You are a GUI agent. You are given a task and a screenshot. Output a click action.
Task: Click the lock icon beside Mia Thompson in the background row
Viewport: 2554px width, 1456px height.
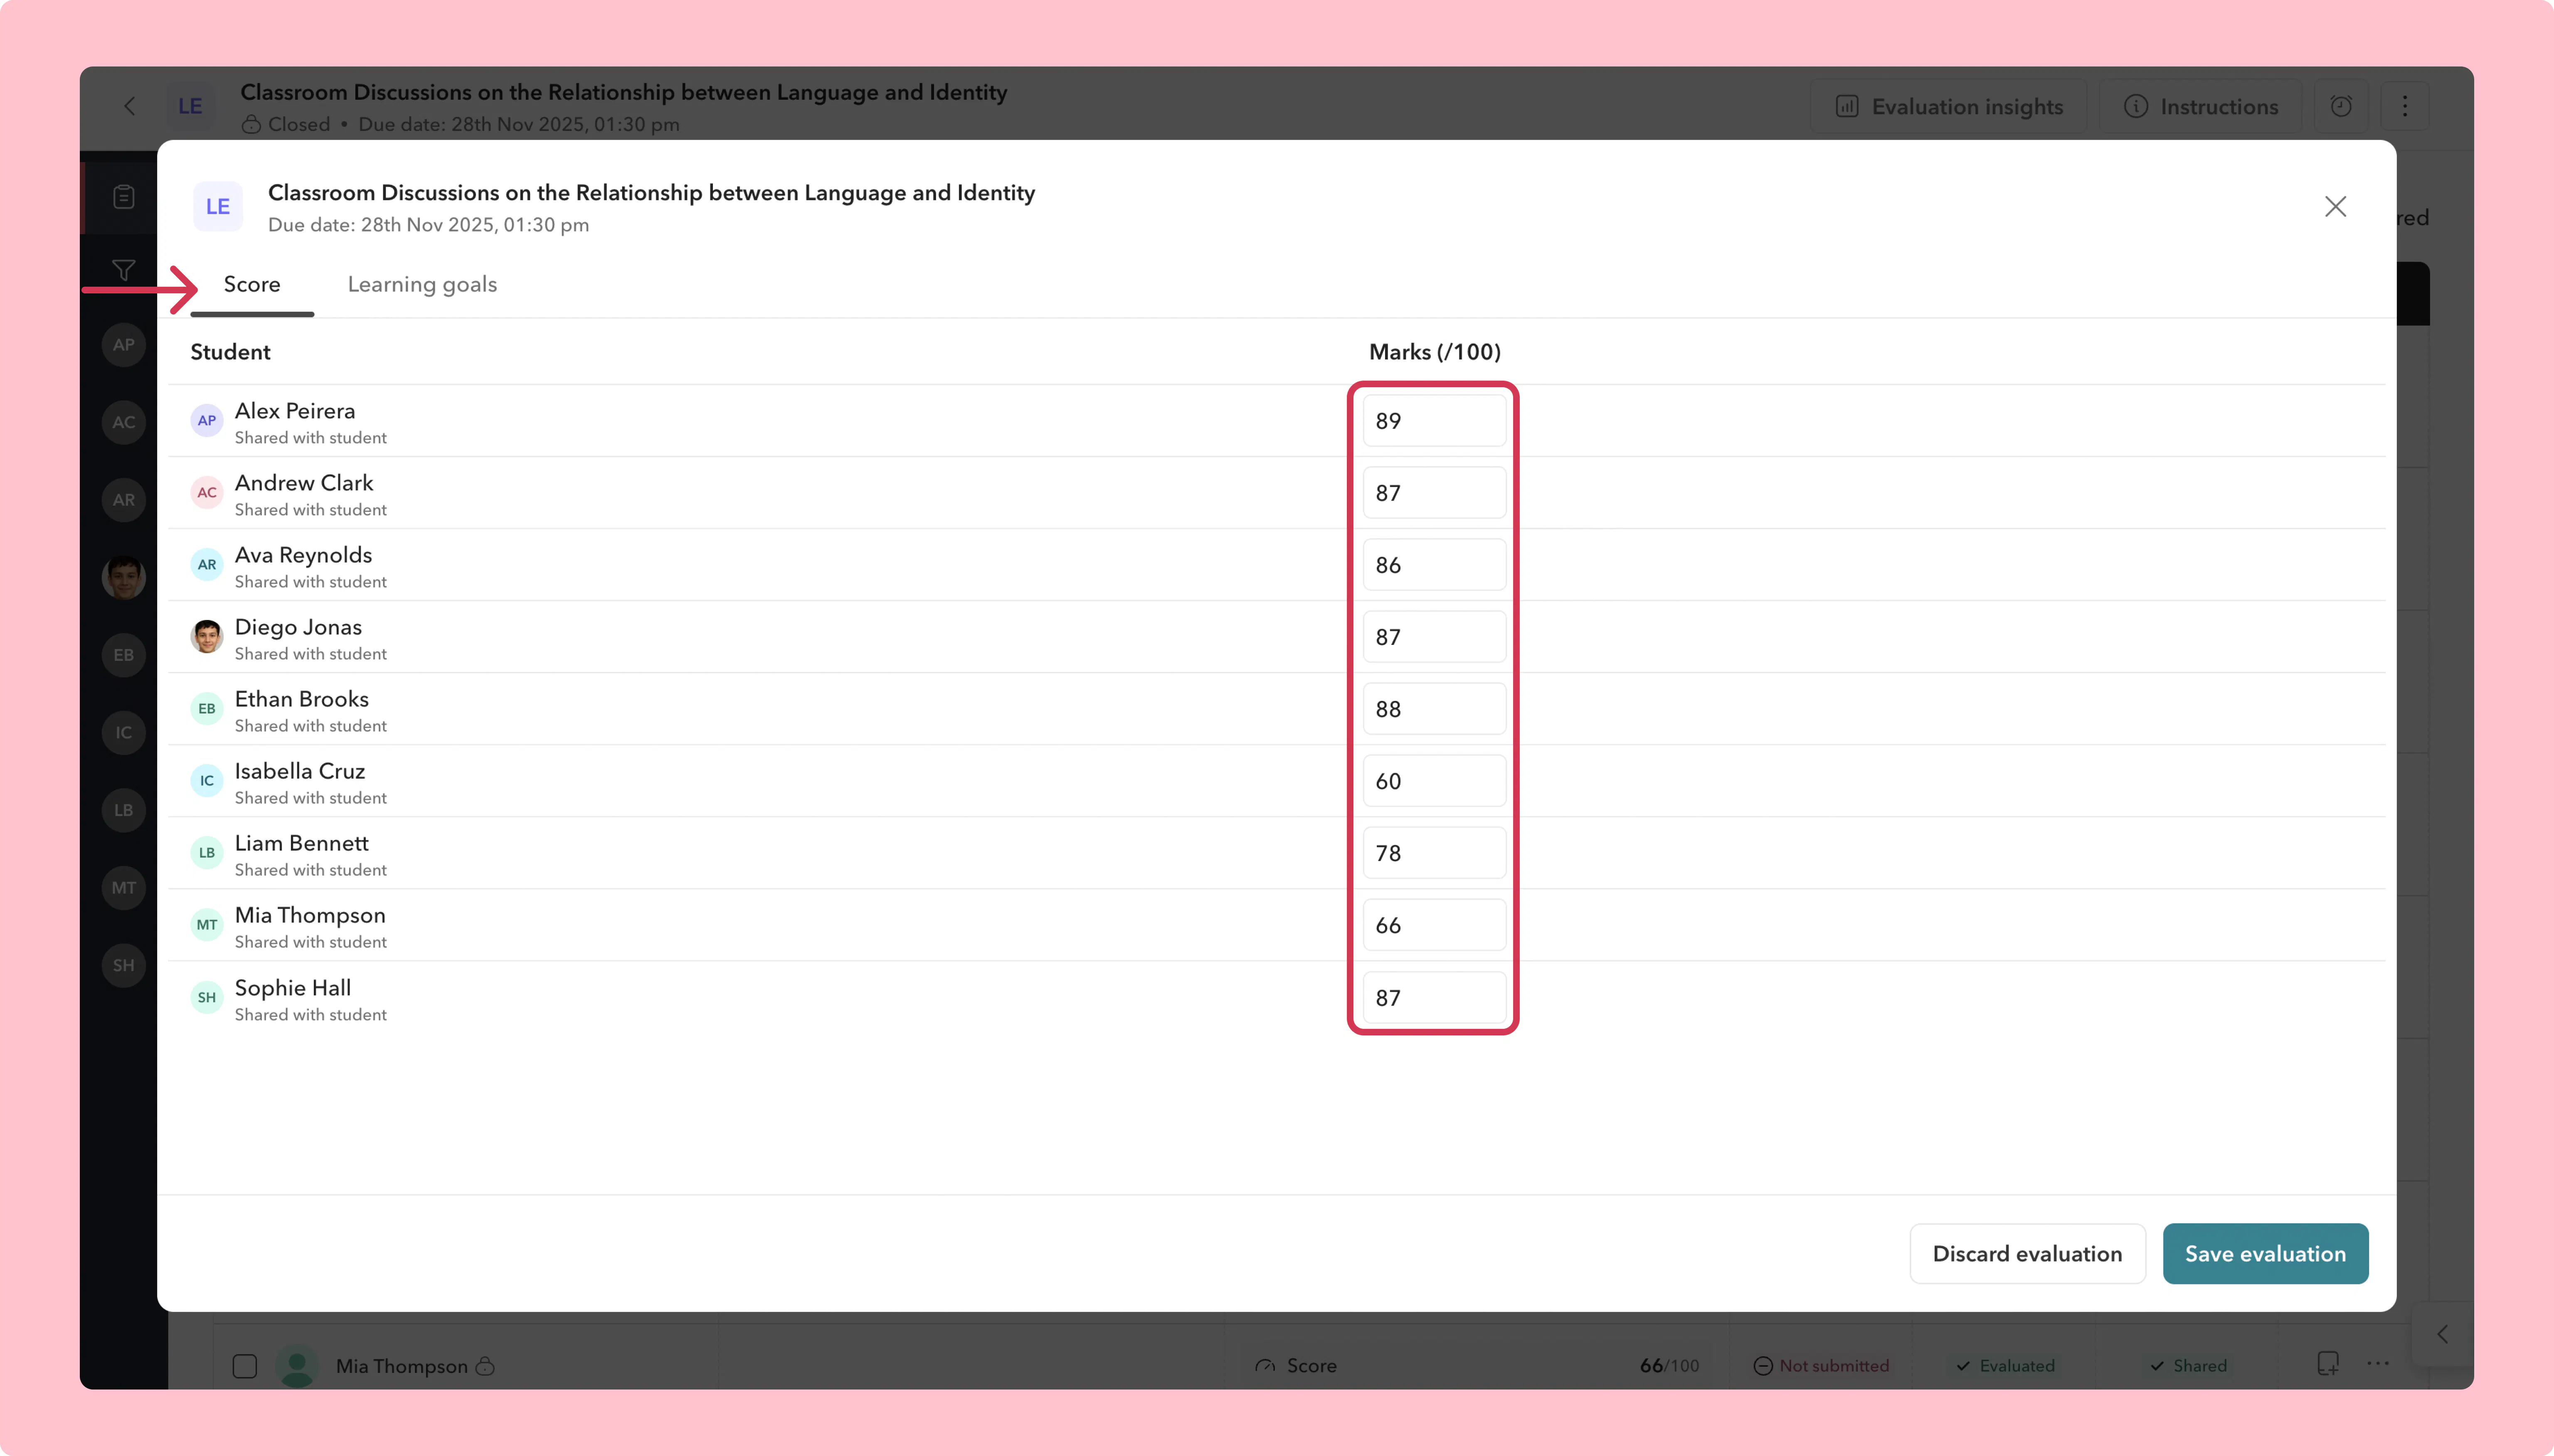click(485, 1366)
